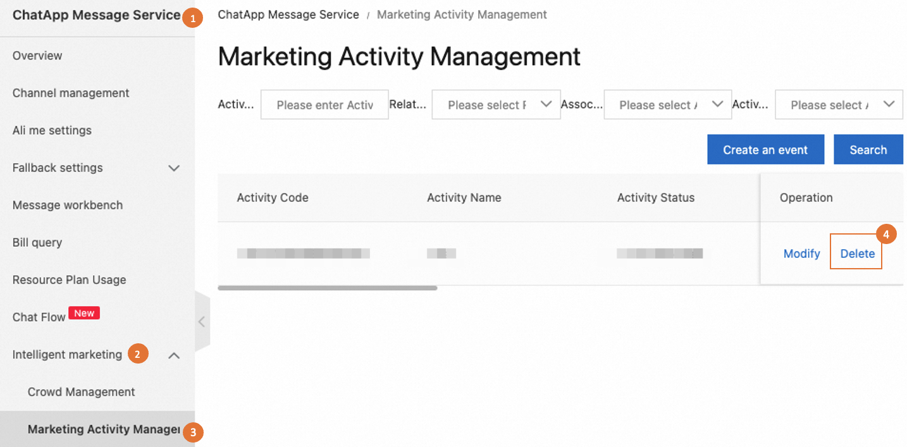Open Overview in the sidebar
907x447 pixels.
37,56
